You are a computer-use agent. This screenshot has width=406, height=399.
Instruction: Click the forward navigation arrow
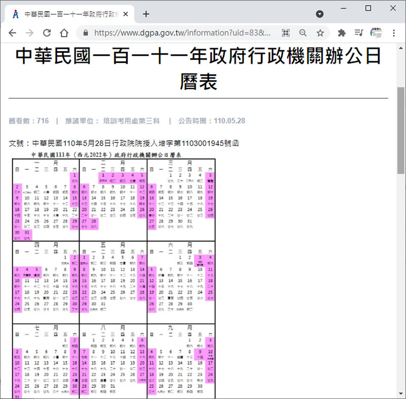pos(29,33)
